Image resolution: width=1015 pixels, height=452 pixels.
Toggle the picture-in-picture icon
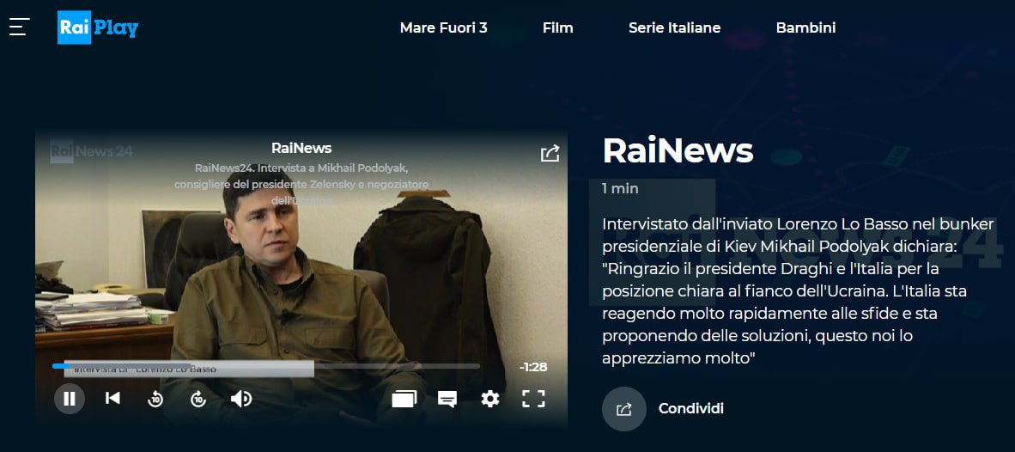404,399
